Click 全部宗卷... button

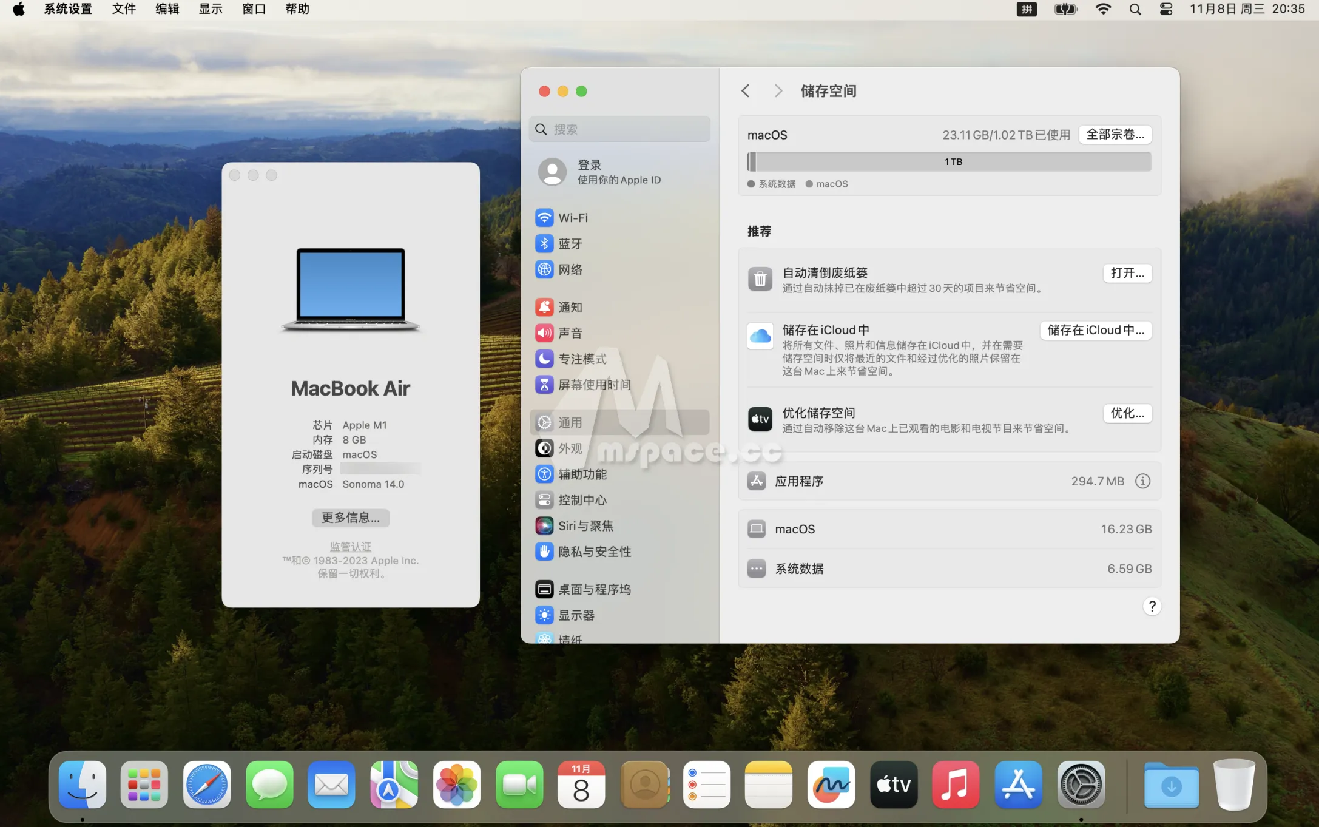click(x=1115, y=135)
